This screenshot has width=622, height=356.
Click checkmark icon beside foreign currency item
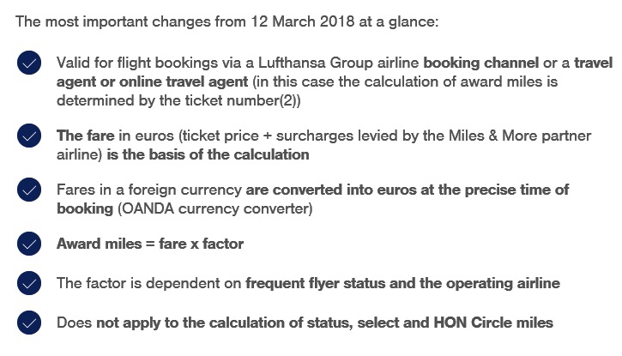tap(29, 190)
